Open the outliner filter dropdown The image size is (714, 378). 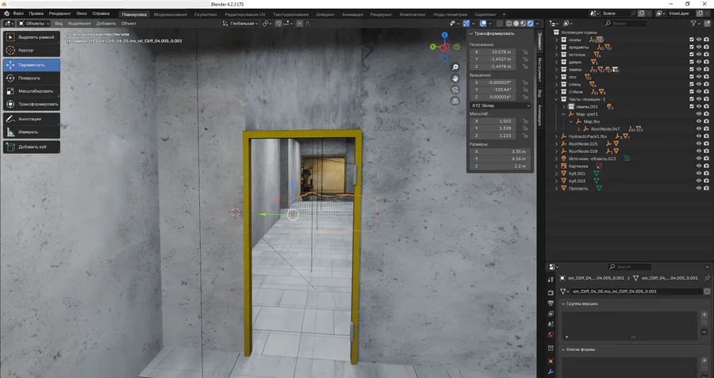696,23
